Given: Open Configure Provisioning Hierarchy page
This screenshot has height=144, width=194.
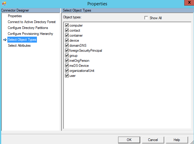Looking at the screenshot, I should (x=30, y=34).
